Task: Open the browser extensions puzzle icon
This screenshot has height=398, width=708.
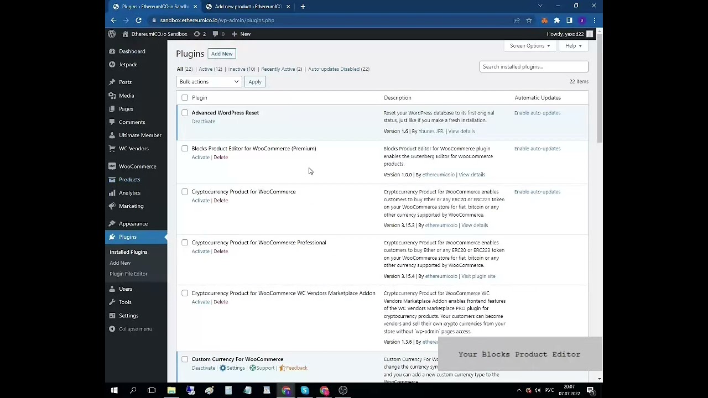Action: (557, 20)
